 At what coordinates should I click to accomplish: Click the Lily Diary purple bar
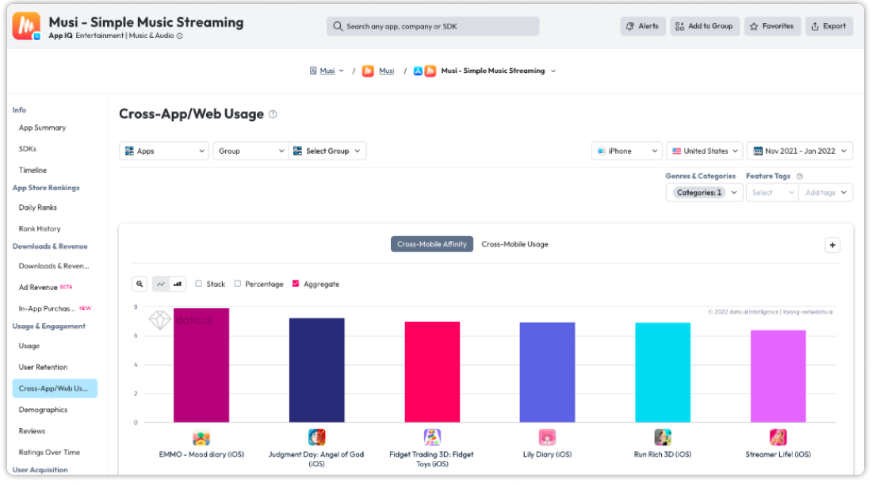pyautogui.click(x=547, y=372)
